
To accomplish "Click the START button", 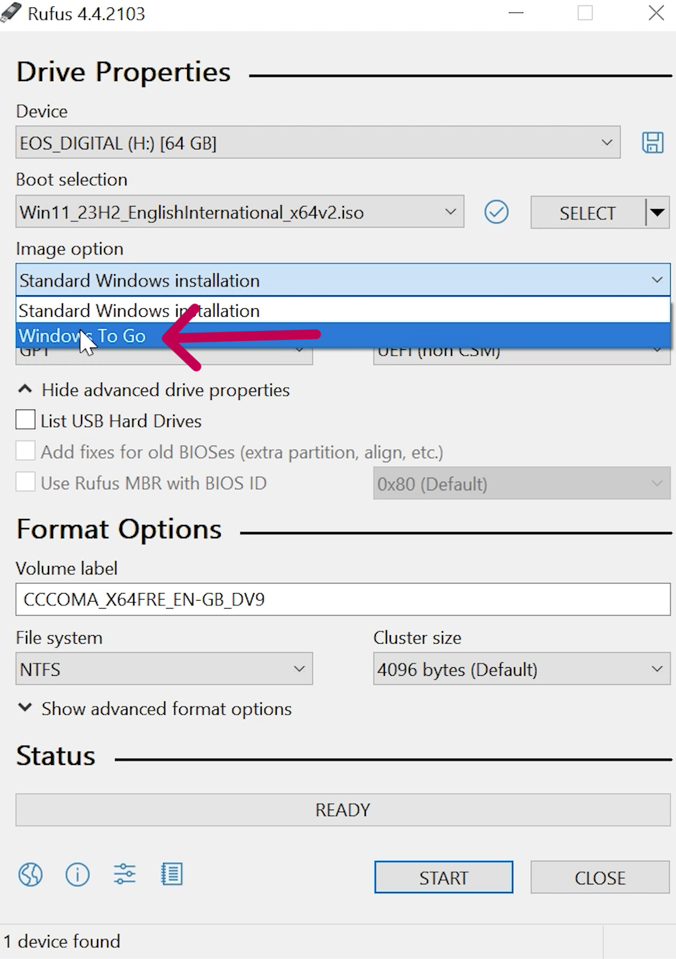I will (x=444, y=877).
